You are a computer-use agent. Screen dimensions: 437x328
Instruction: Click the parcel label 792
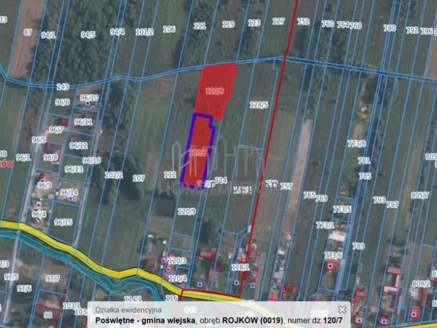(x=412, y=30)
